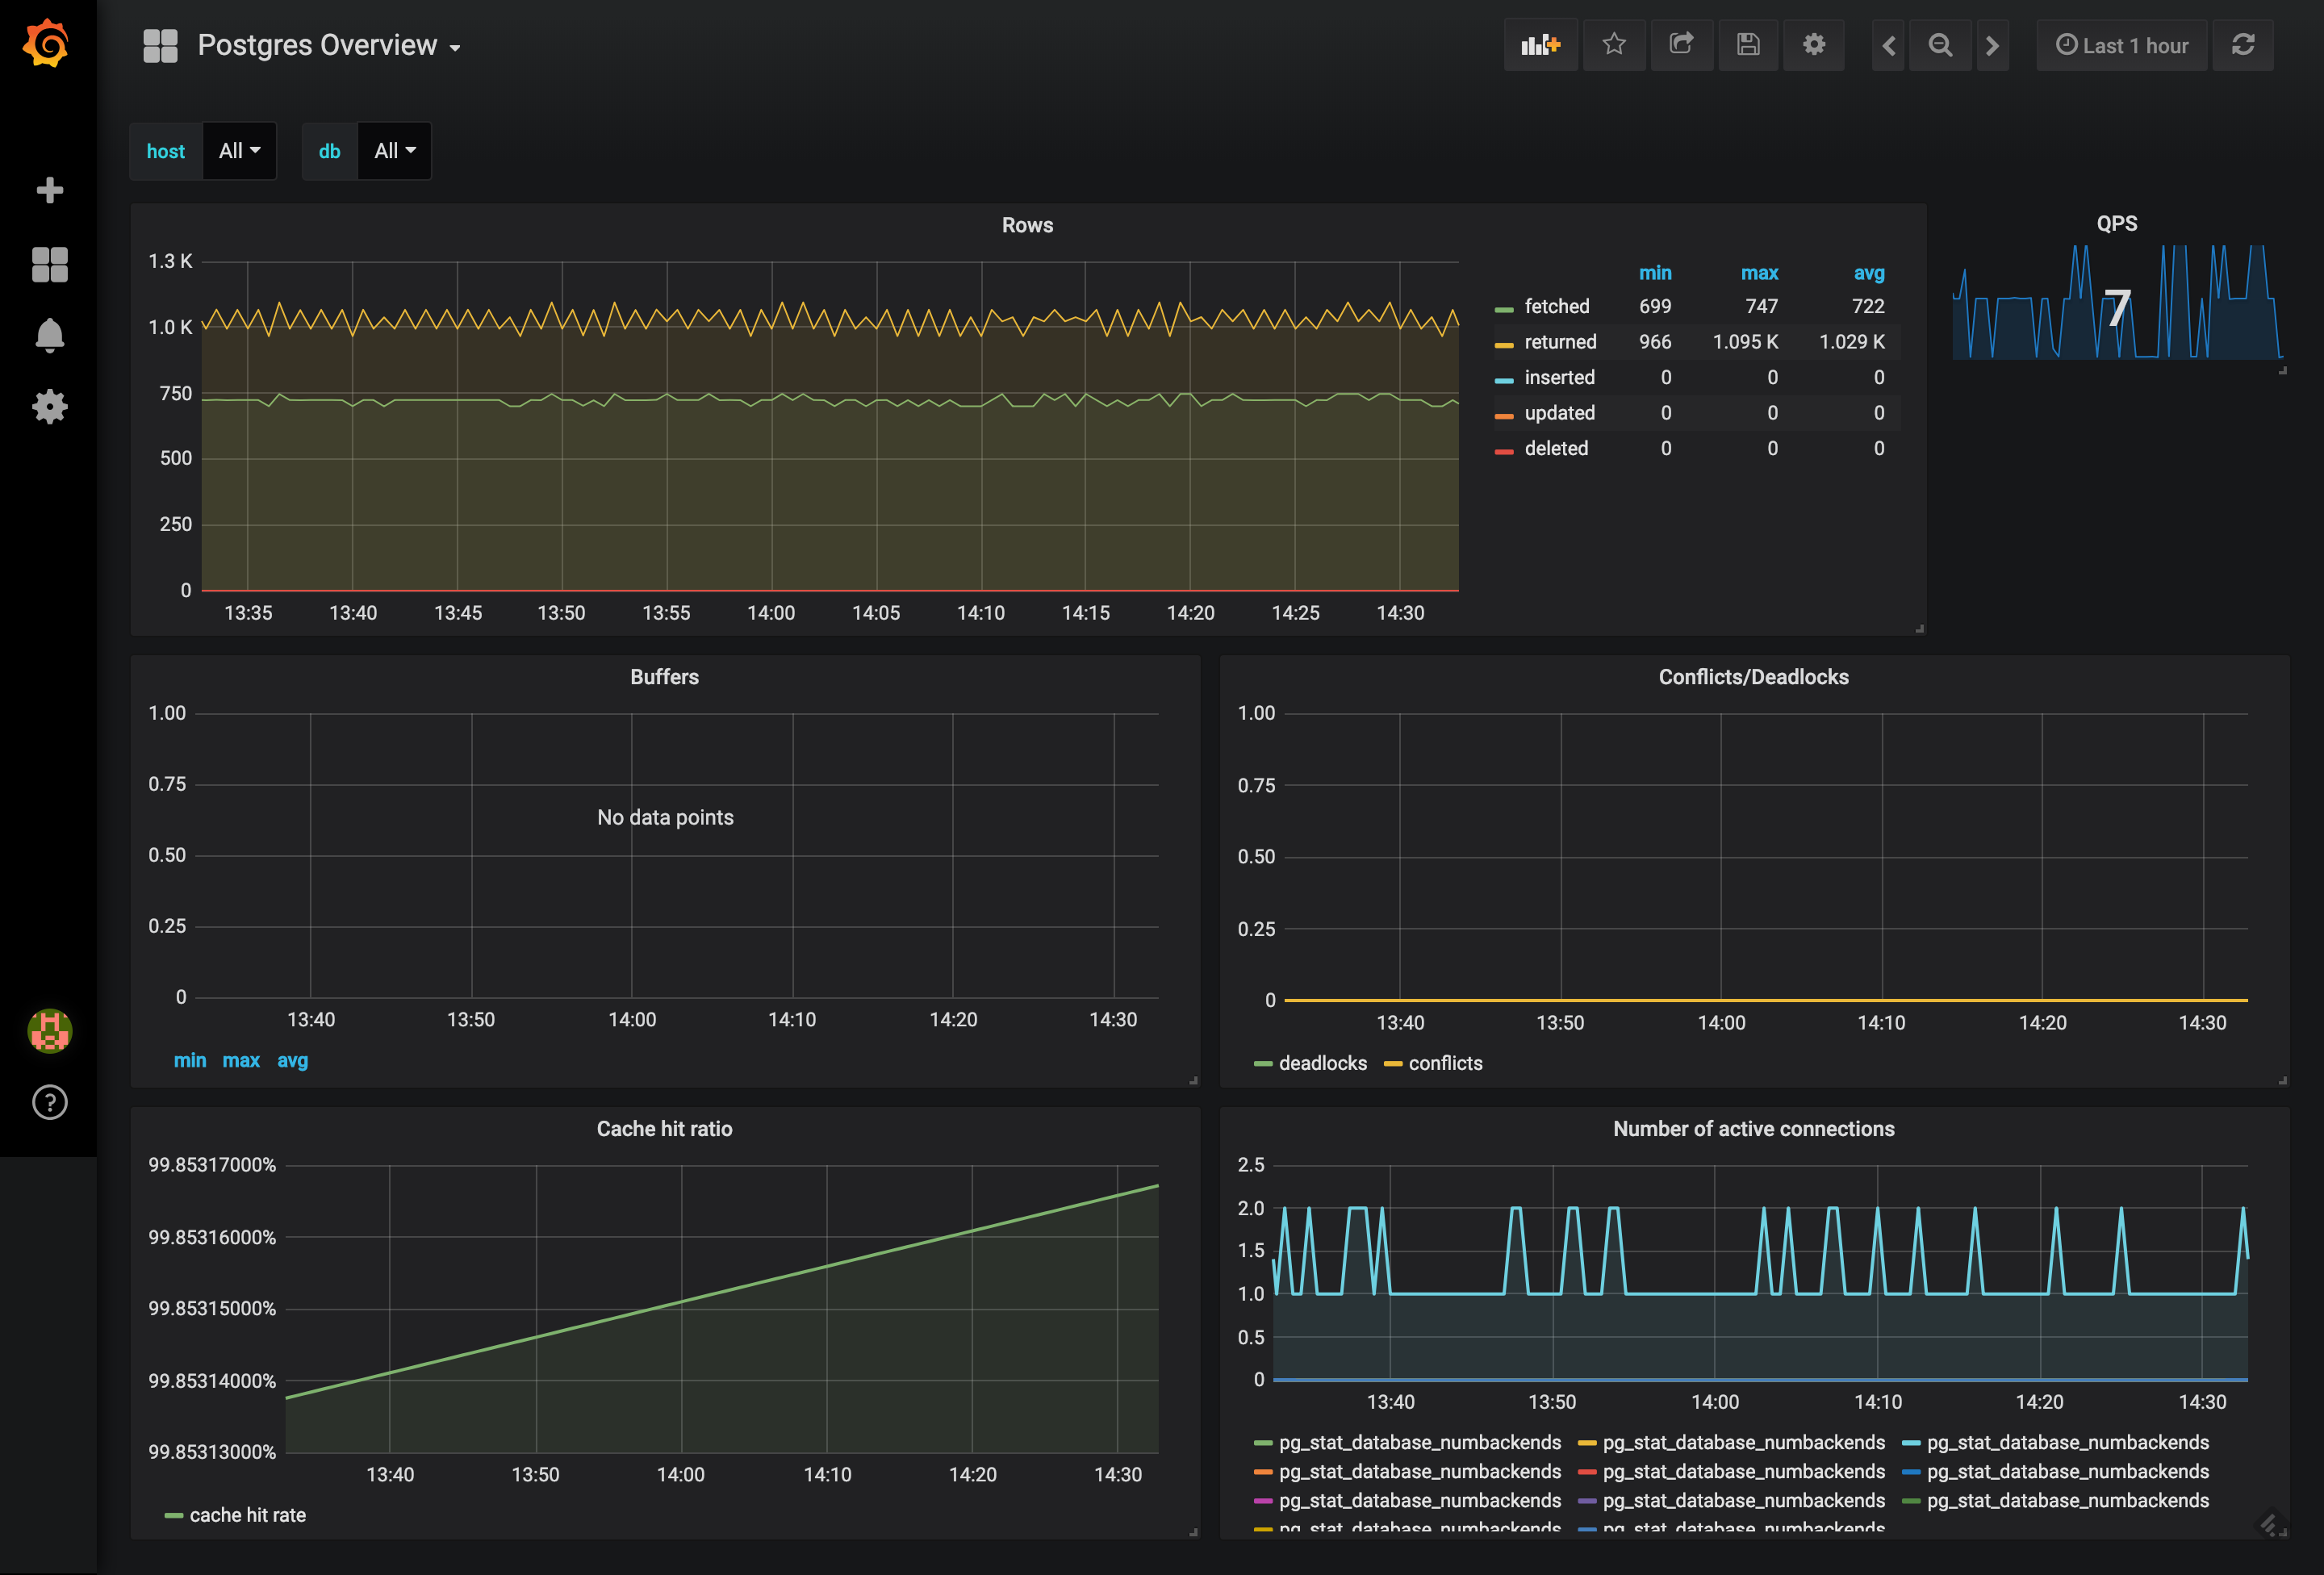Open the Dashboards grid icon in sidebar
Screen dimensions: 2324x1575
49,265
